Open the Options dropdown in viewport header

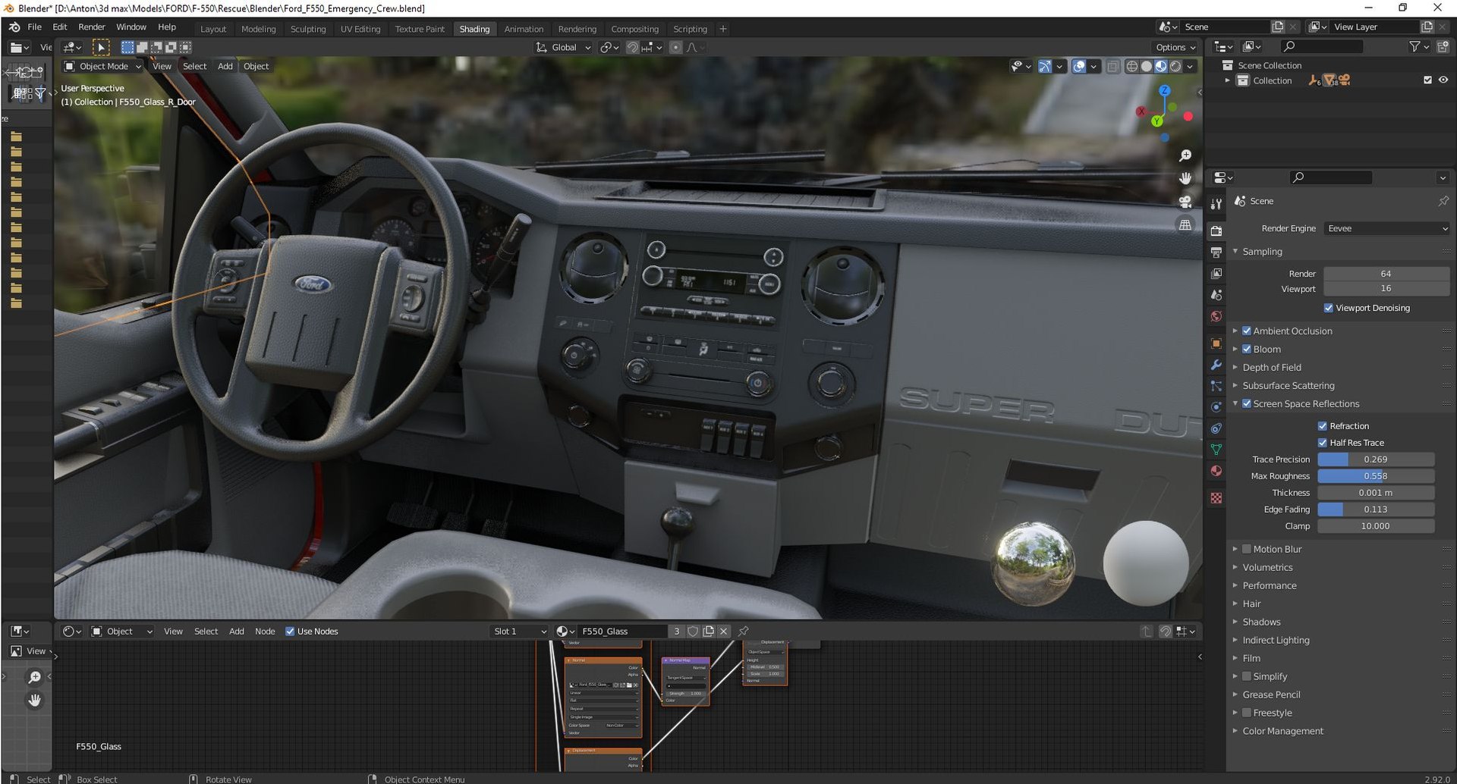(x=1176, y=48)
